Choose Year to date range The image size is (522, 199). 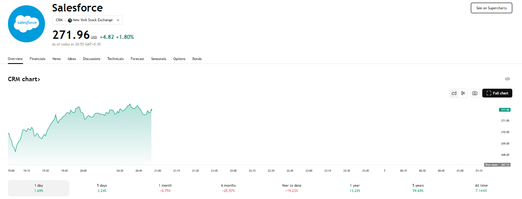click(x=292, y=188)
